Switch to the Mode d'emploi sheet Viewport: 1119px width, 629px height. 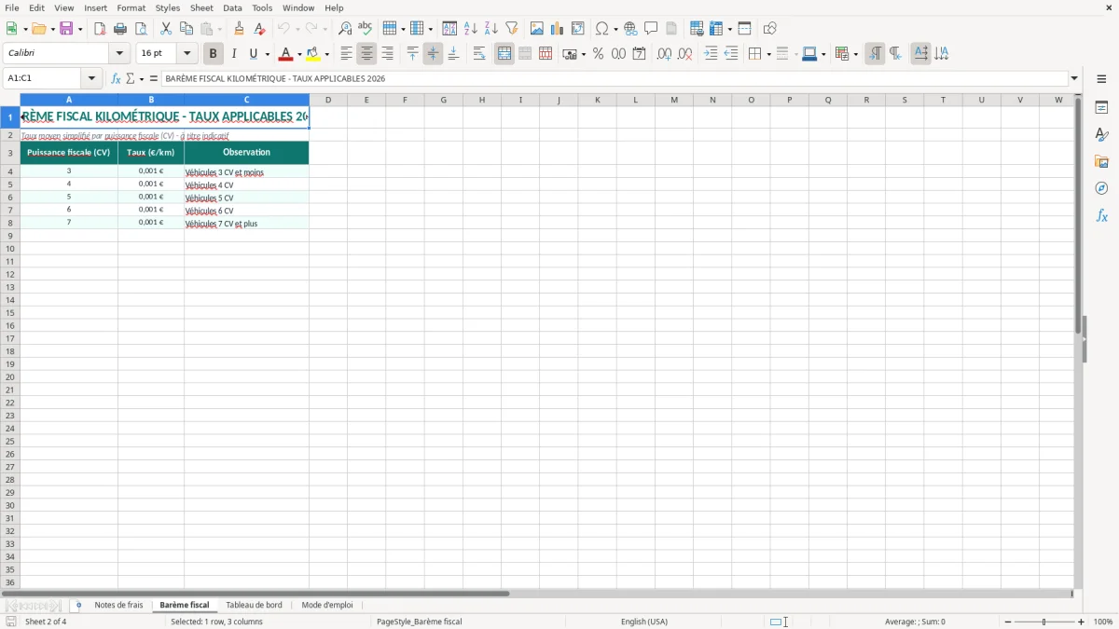[x=327, y=606]
